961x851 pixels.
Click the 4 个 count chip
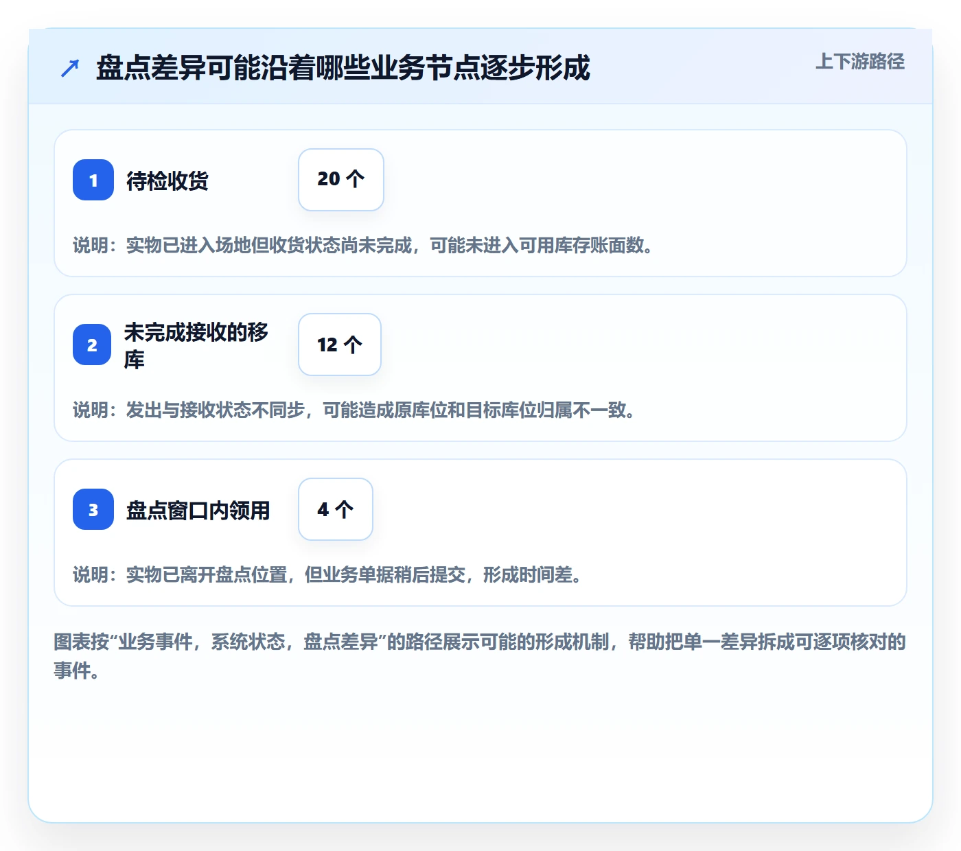click(336, 509)
